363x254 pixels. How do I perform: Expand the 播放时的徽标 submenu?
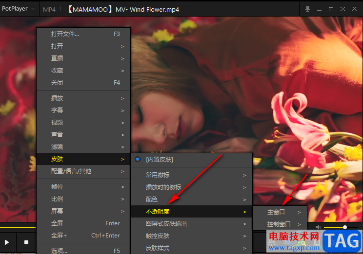(192, 187)
